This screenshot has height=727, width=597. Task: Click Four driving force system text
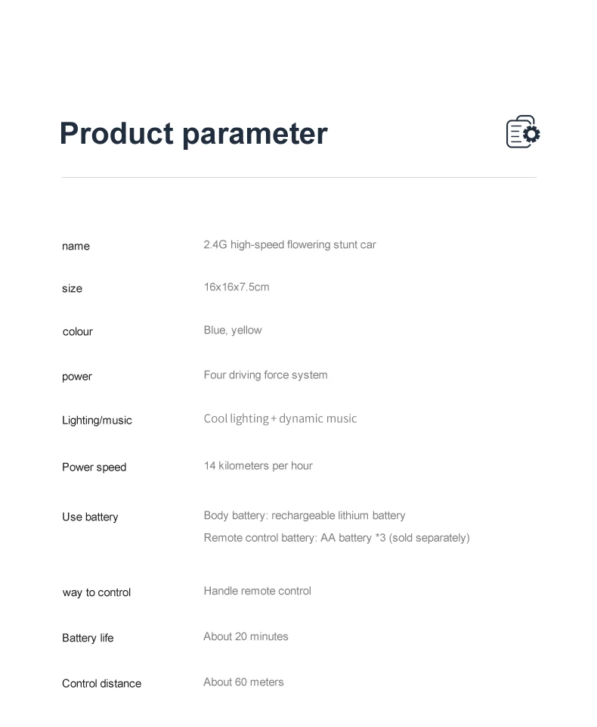pyautogui.click(x=265, y=374)
